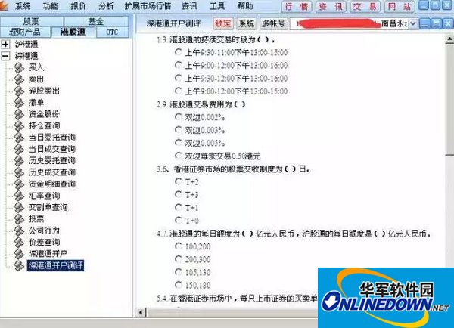Click the 多帐号 button
Viewport: 454px width, 328px height.
pos(274,23)
